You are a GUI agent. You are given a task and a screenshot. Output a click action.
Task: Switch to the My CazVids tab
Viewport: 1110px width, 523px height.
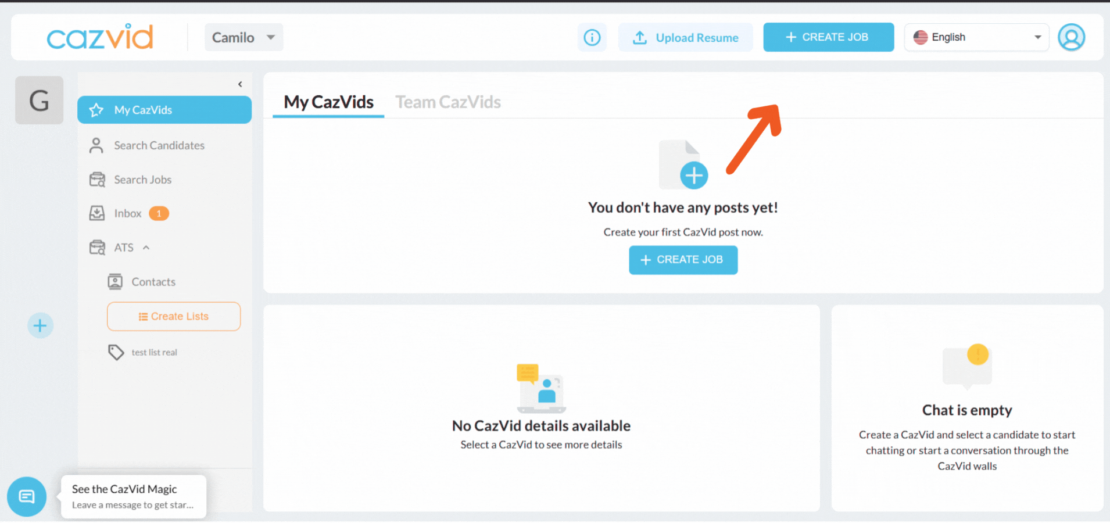tap(328, 102)
